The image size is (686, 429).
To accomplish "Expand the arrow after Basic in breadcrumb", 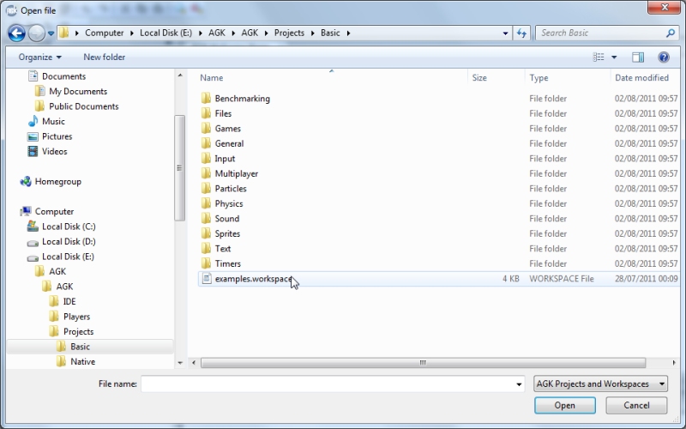I will (349, 33).
